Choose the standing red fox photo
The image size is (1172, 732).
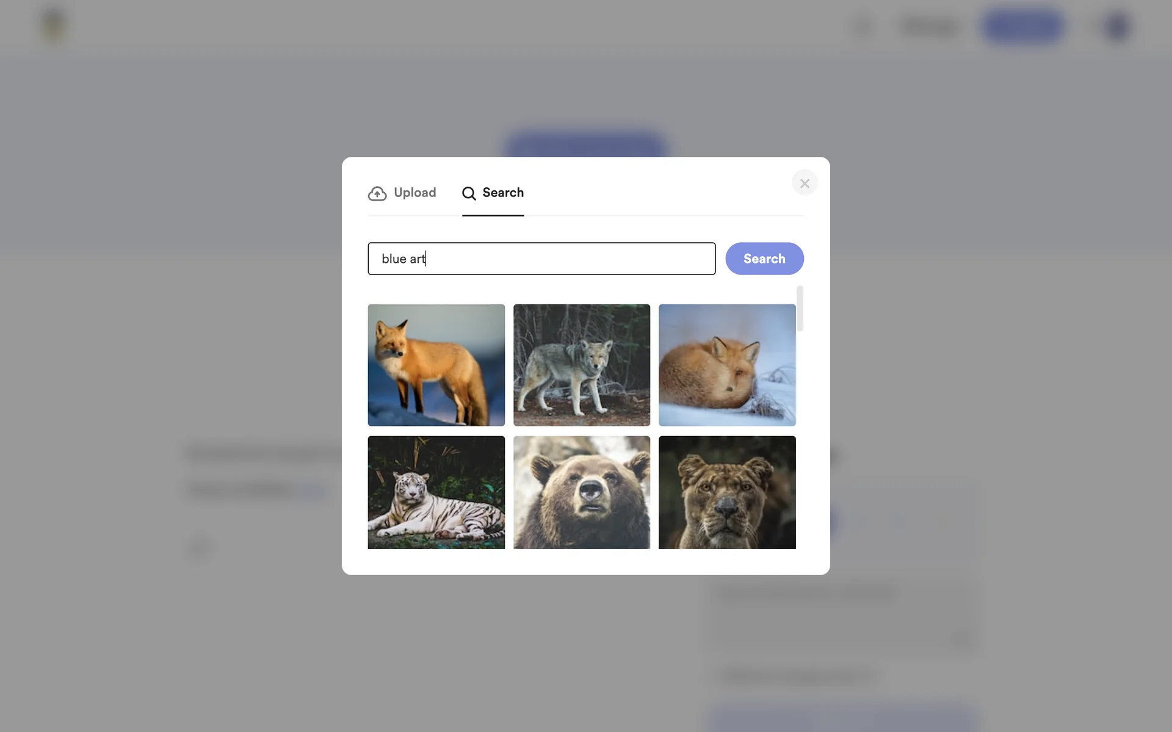click(436, 365)
